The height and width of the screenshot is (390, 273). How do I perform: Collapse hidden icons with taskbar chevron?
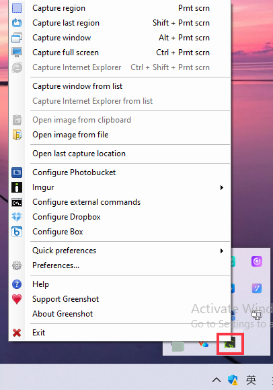coord(217,379)
